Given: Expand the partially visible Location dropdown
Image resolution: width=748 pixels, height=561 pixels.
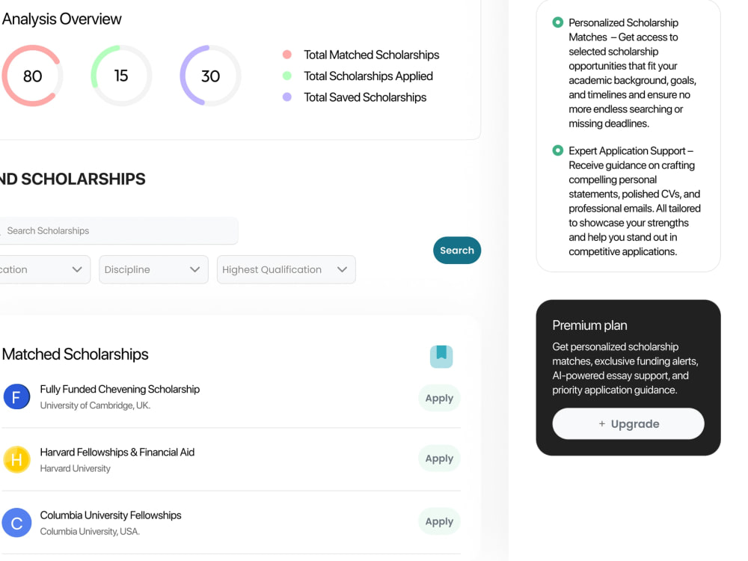Looking at the screenshot, I should click(x=45, y=269).
